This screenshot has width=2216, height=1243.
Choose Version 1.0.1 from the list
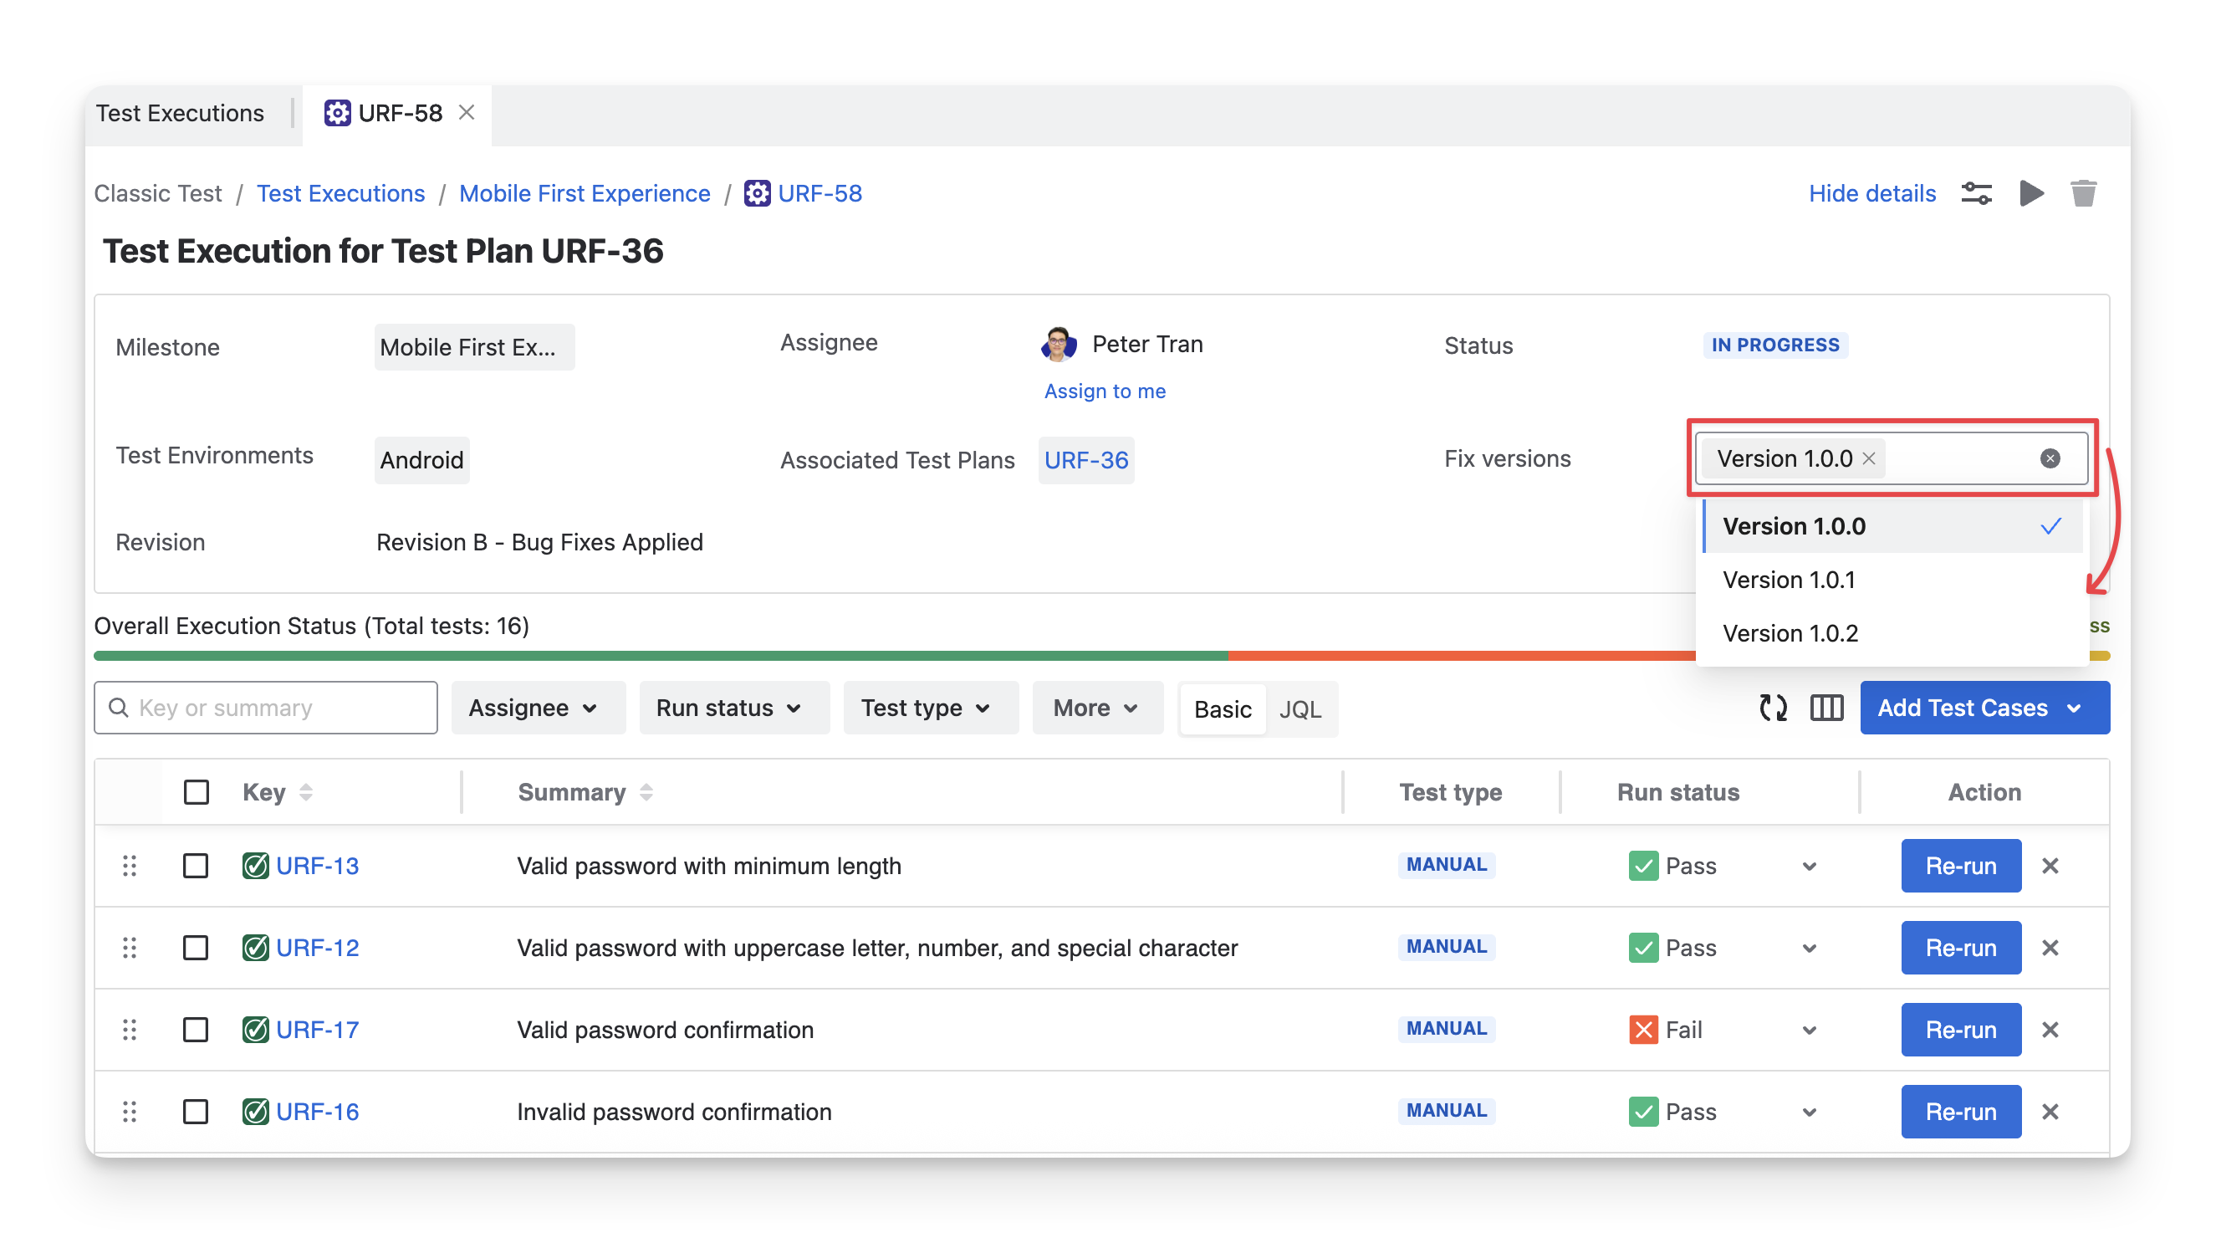click(1790, 580)
